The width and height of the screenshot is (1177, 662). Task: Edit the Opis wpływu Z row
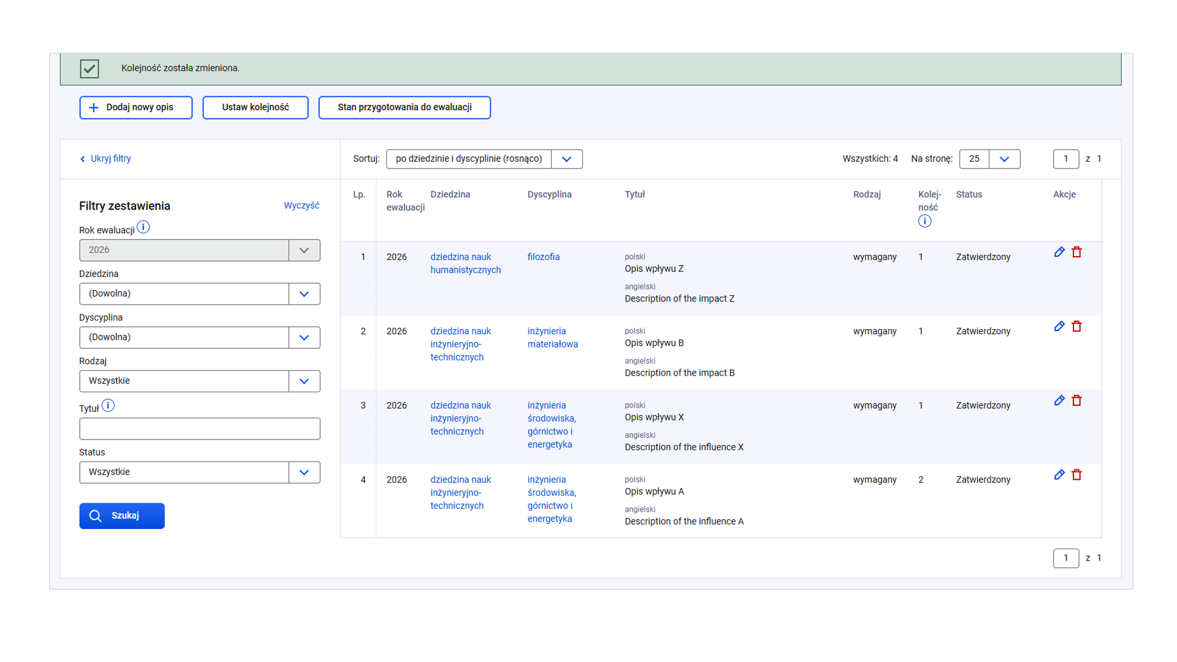(1059, 252)
